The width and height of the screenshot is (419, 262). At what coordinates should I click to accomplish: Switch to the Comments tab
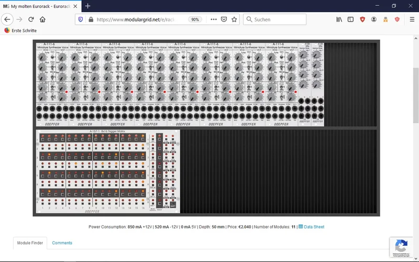62,243
